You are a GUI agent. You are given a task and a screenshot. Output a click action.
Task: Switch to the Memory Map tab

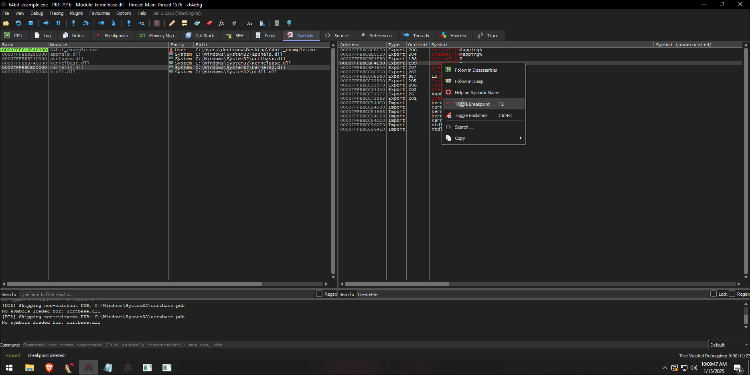point(157,36)
